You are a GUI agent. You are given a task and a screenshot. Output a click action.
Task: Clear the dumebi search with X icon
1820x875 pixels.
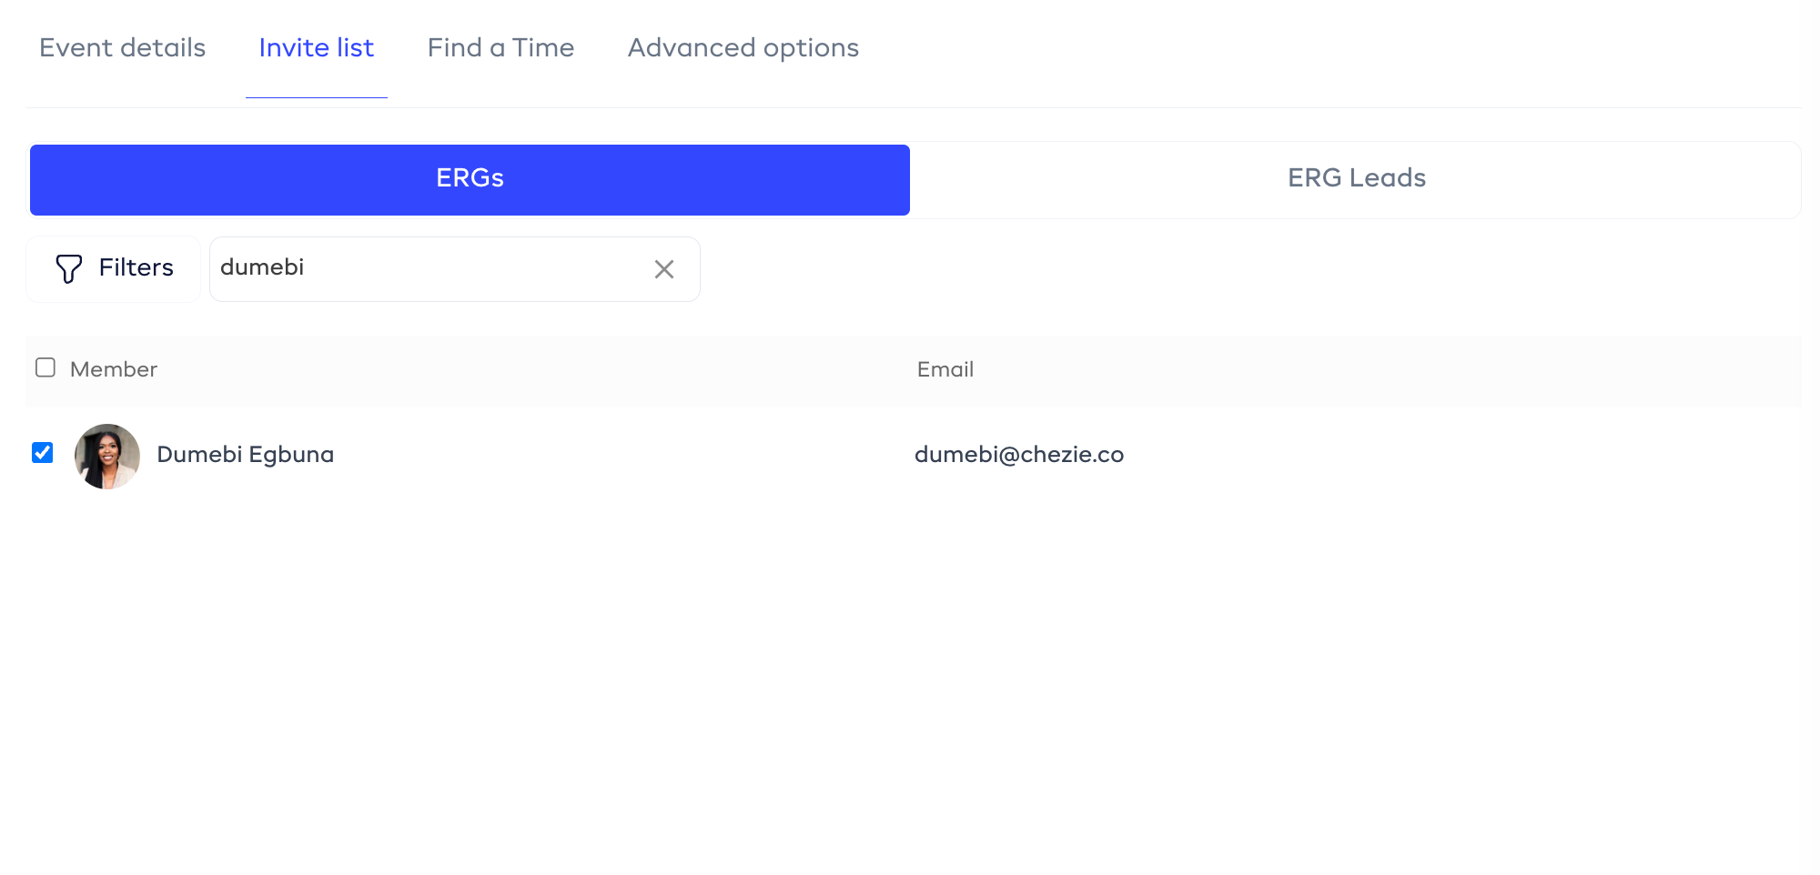664,269
